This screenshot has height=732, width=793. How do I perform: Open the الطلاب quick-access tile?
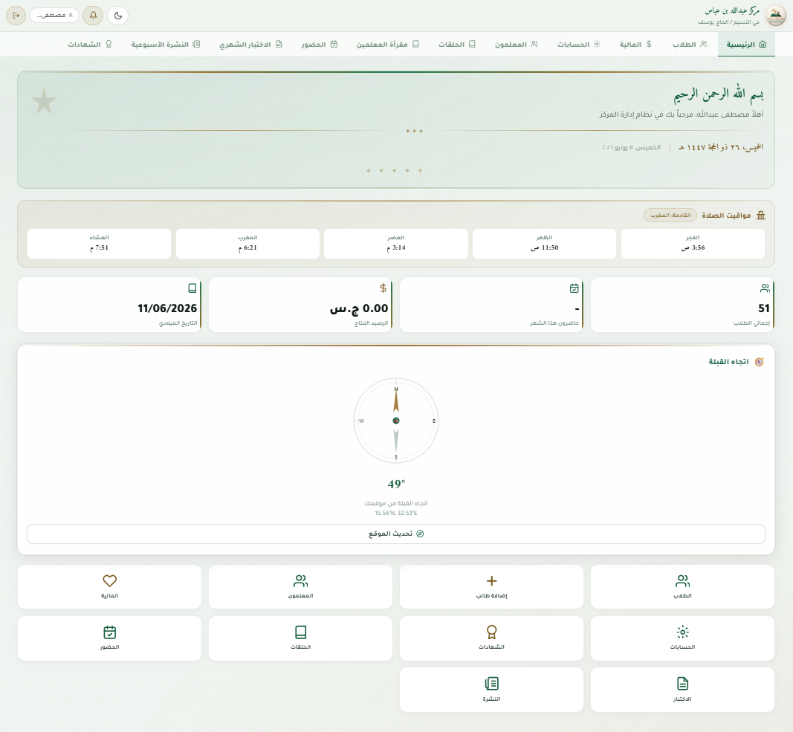(x=683, y=587)
